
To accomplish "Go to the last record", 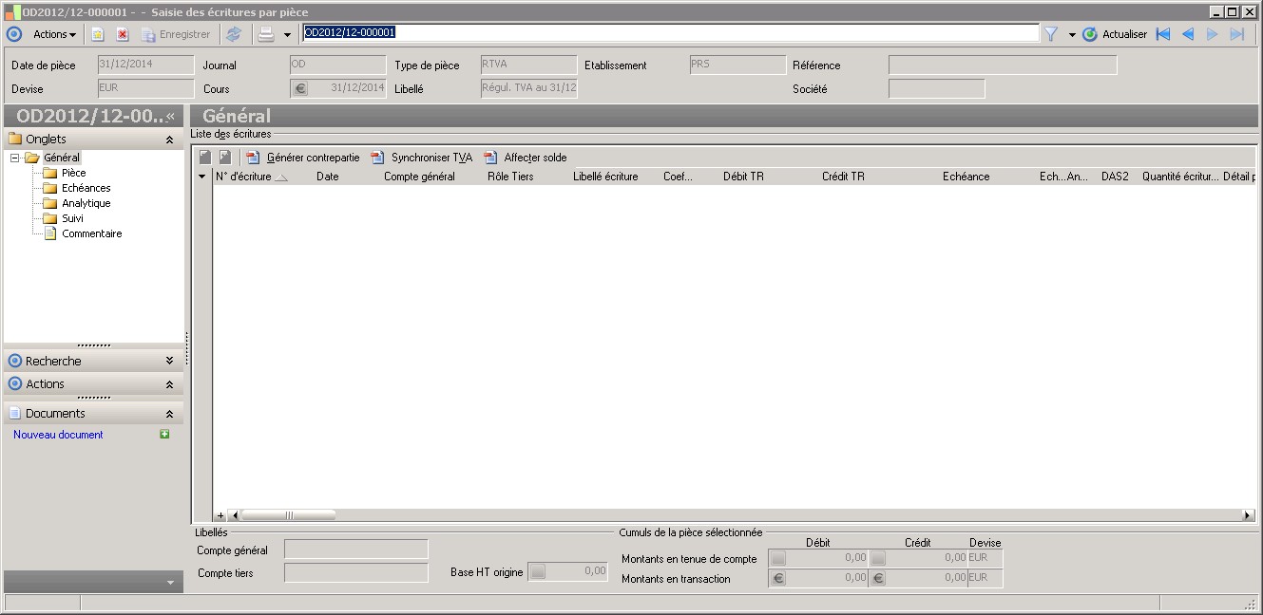I will coord(1237,34).
